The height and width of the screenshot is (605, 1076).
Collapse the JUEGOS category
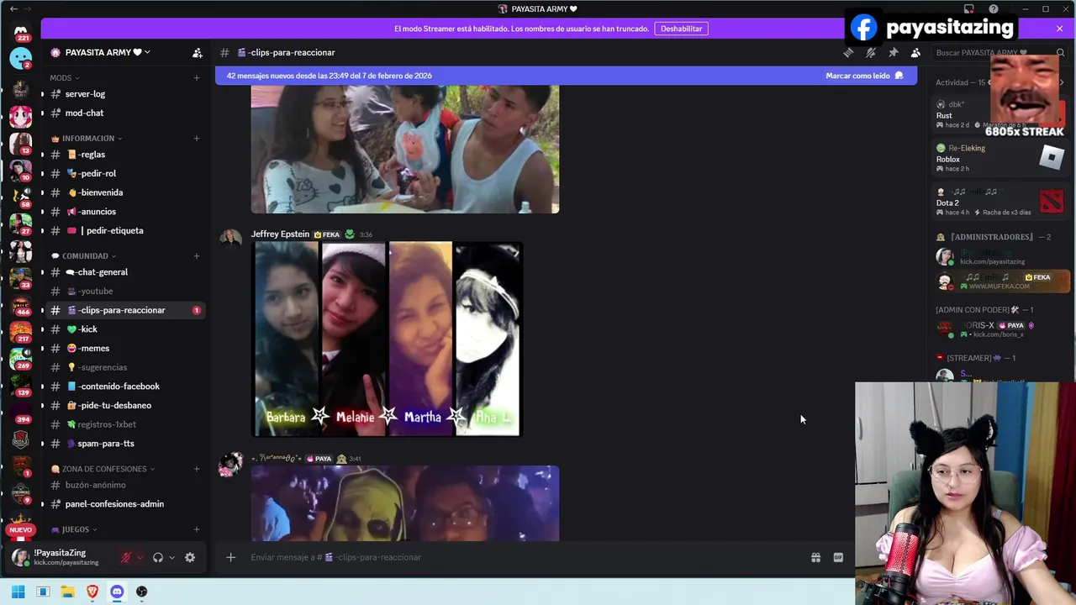click(74, 529)
